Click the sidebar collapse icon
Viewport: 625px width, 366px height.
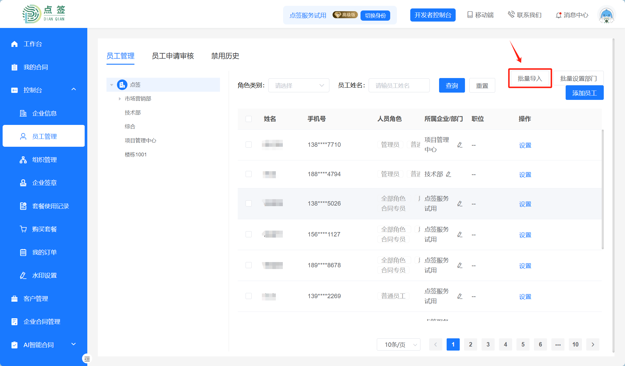click(87, 359)
